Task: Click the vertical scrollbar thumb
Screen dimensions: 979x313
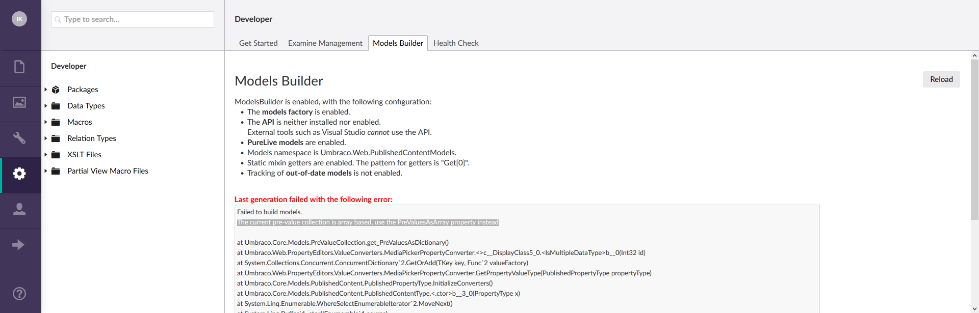Action: coord(974,140)
